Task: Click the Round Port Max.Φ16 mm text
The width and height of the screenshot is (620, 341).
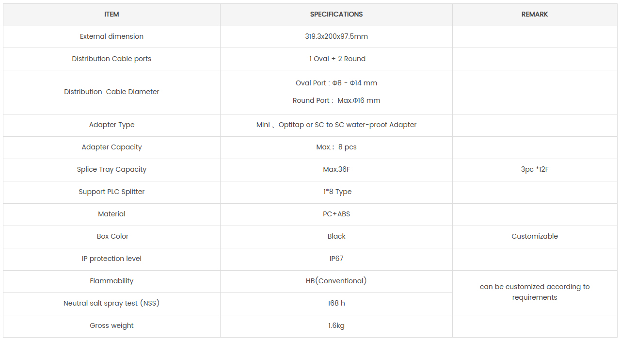Action: coord(336,100)
